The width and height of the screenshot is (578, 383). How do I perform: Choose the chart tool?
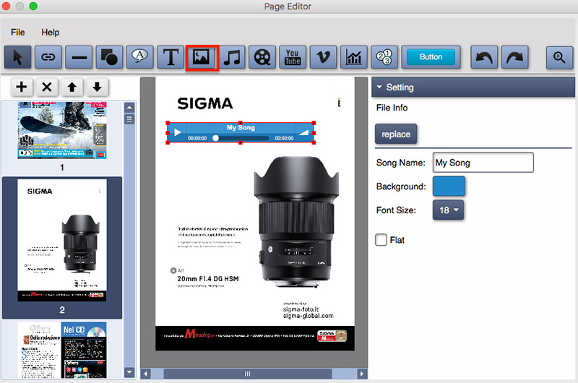click(354, 57)
